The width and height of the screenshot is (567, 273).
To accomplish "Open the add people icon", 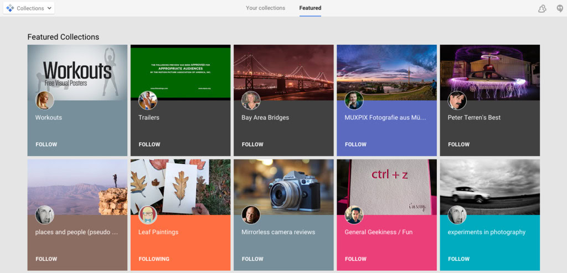I will [x=542, y=9].
